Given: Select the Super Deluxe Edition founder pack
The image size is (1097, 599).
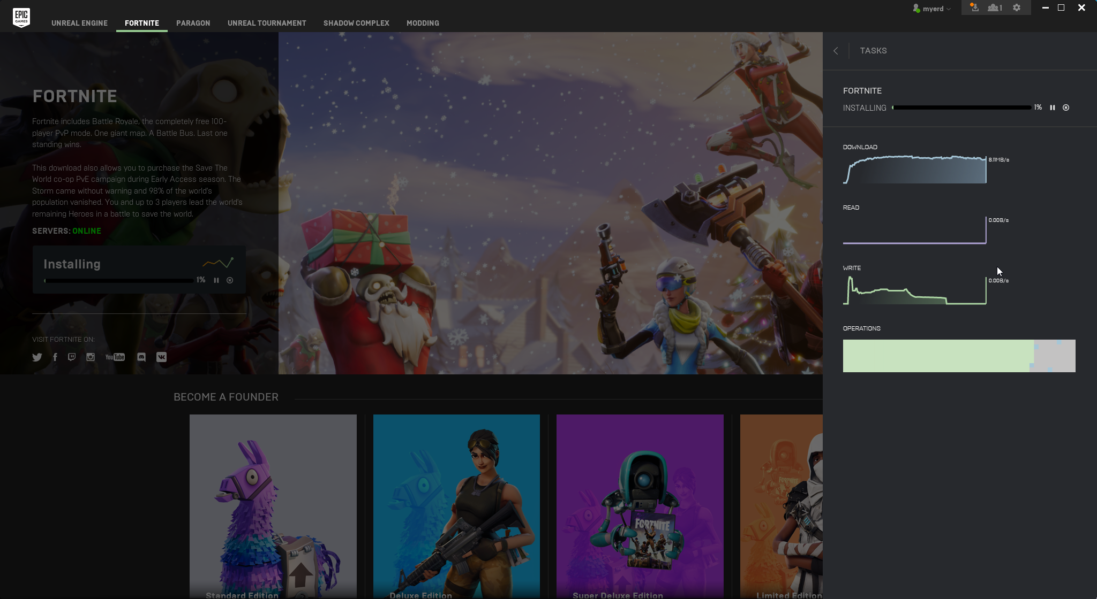Looking at the screenshot, I should [x=640, y=506].
